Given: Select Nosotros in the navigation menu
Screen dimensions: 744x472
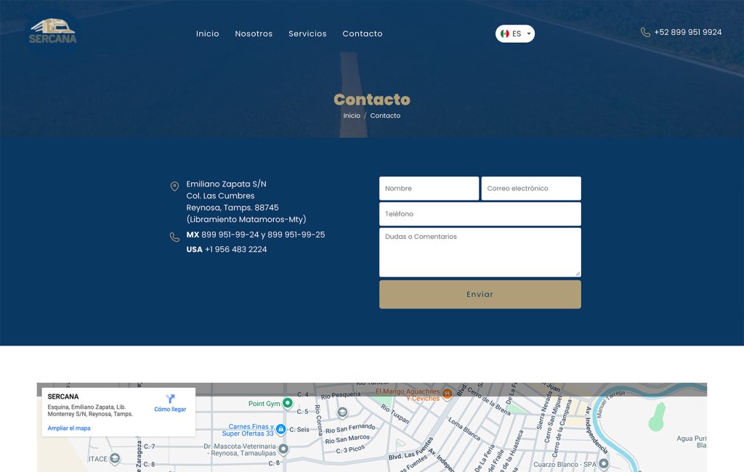Looking at the screenshot, I should (x=254, y=33).
